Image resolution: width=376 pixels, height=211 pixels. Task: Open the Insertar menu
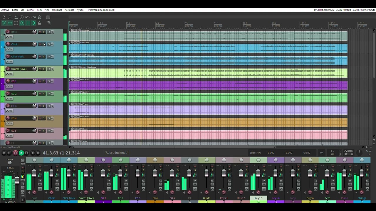(30, 10)
